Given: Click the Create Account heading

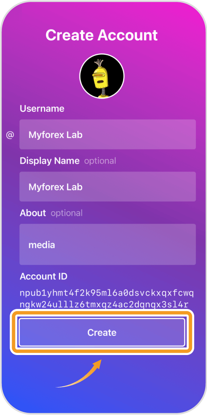Looking at the screenshot, I should coord(102,35).
